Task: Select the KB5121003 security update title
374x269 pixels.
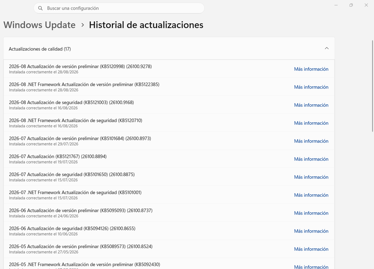Action: (71, 103)
